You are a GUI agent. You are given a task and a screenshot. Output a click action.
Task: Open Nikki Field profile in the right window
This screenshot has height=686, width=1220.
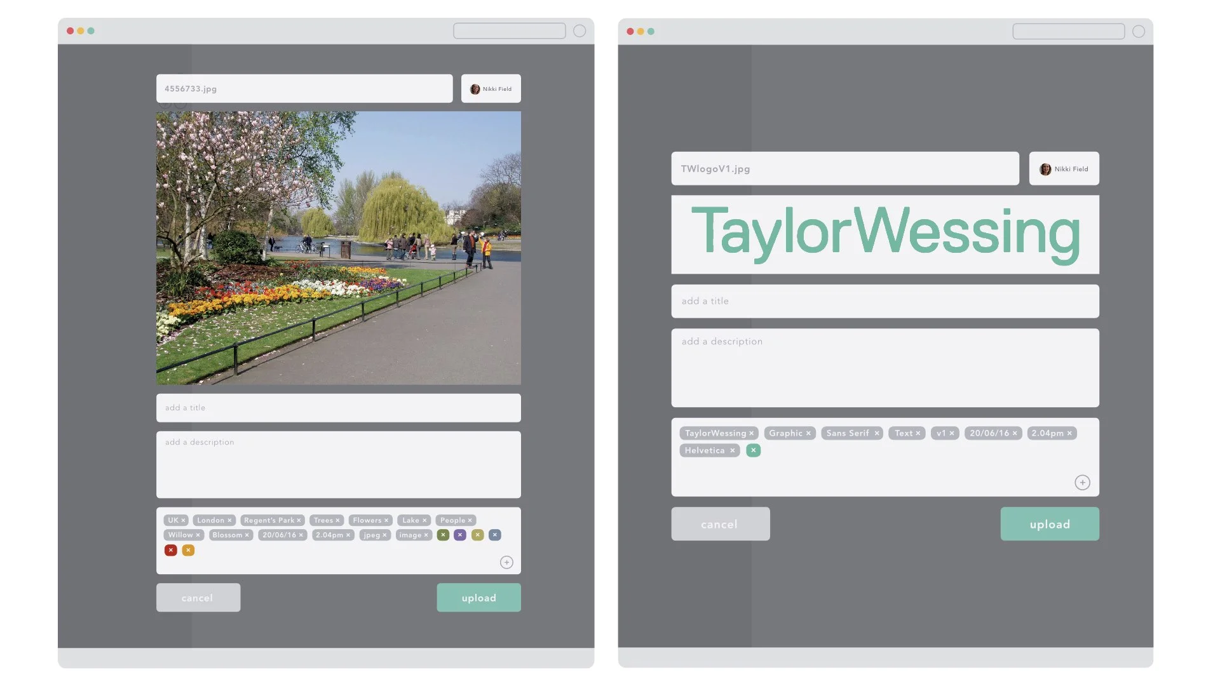(x=1064, y=169)
